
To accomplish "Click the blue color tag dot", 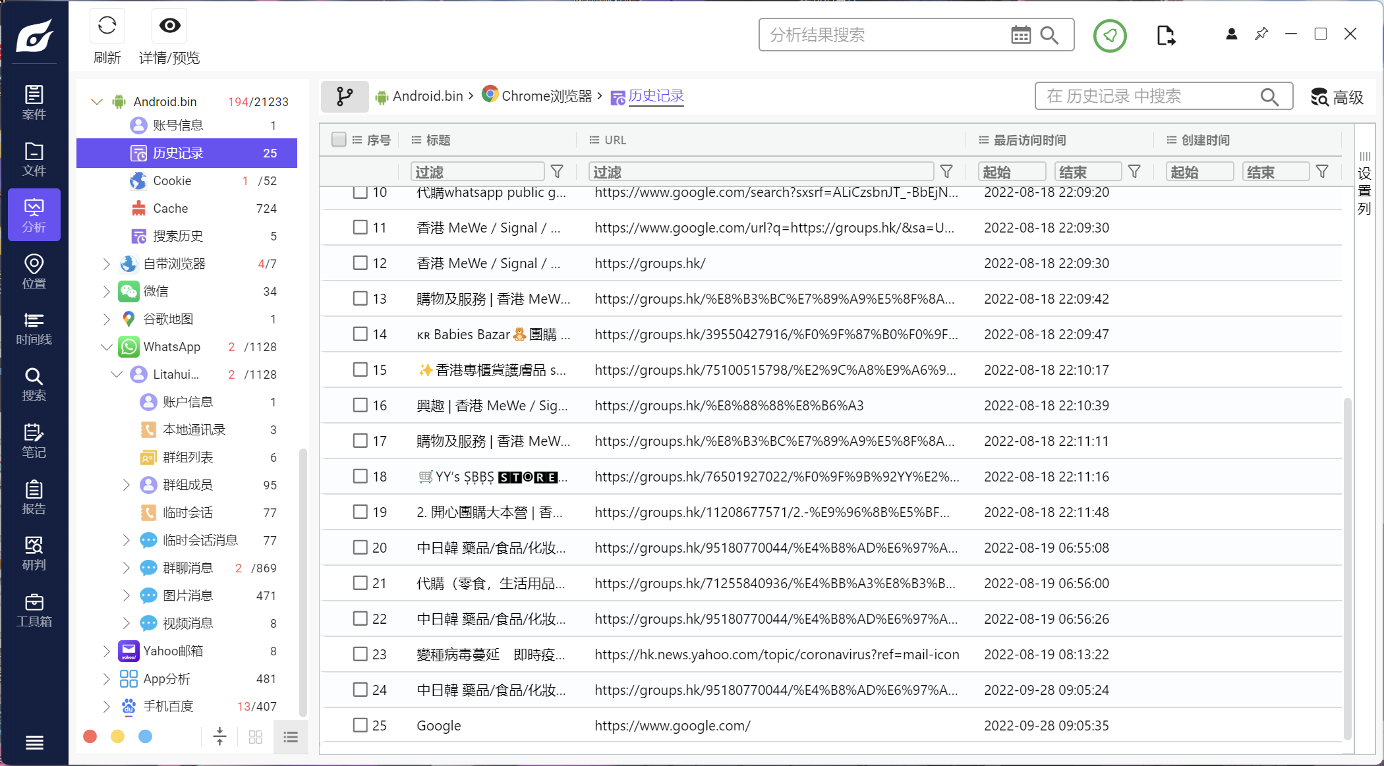I will [x=146, y=736].
